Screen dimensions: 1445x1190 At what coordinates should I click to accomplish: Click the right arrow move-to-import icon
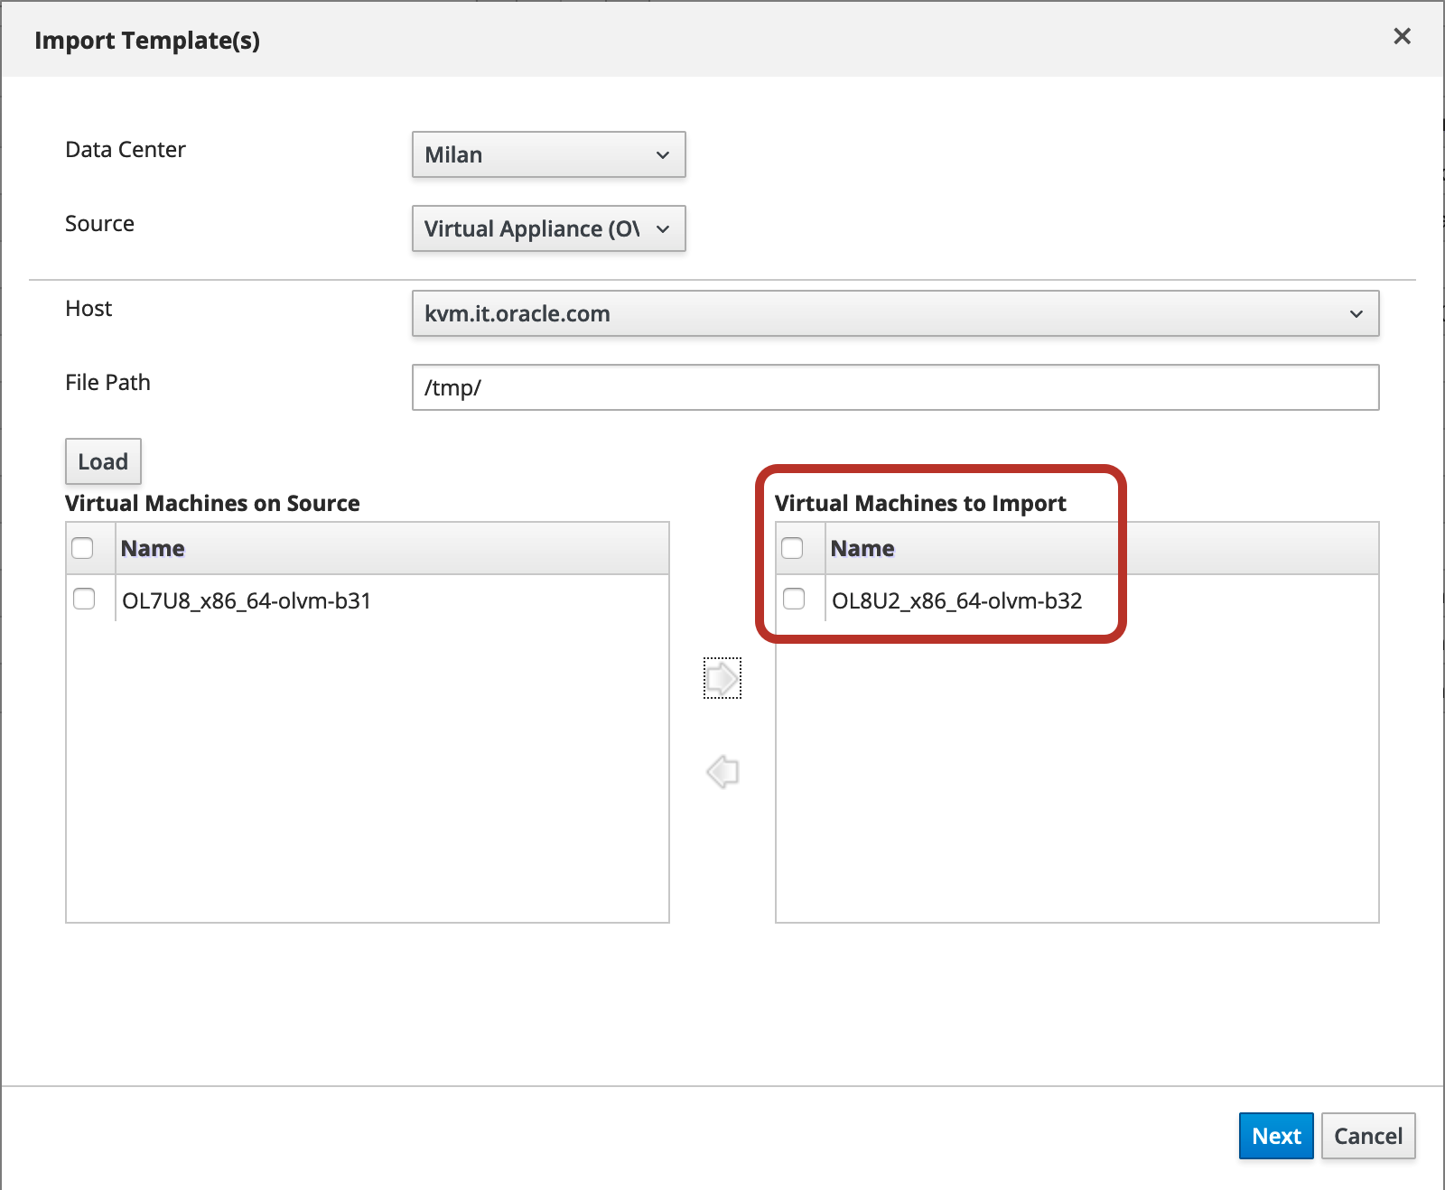tap(722, 678)
